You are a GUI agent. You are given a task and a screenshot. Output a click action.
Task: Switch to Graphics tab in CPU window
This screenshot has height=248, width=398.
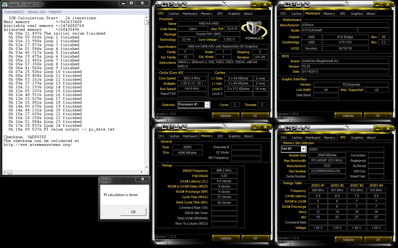tap(234, 14)
